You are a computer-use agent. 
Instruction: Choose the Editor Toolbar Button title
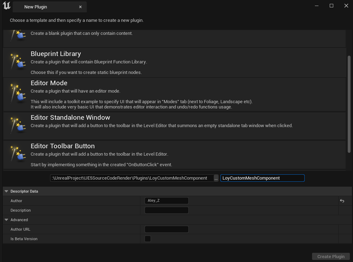[63, 146]
